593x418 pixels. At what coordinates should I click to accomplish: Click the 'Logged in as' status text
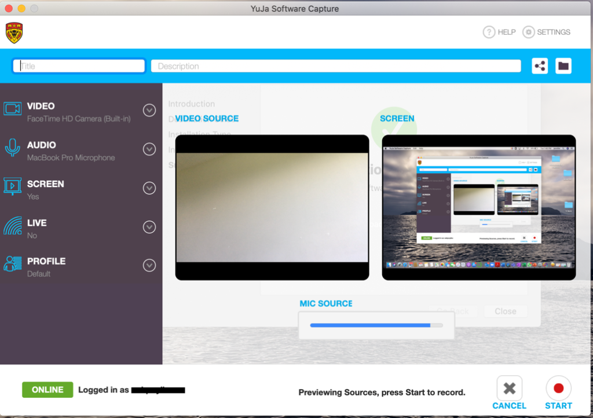click(x=104, y=390)
